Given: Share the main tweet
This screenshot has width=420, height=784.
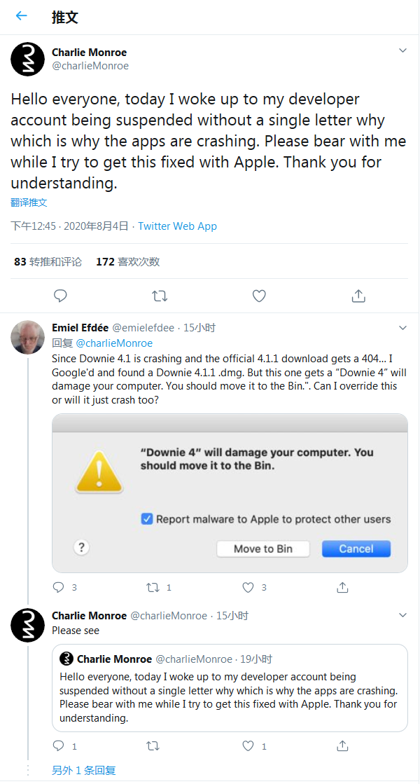Looking at the screenshot, I should point(358,296).
